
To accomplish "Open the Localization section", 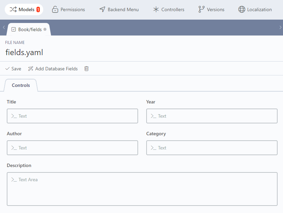I will [x=255, y=9].
